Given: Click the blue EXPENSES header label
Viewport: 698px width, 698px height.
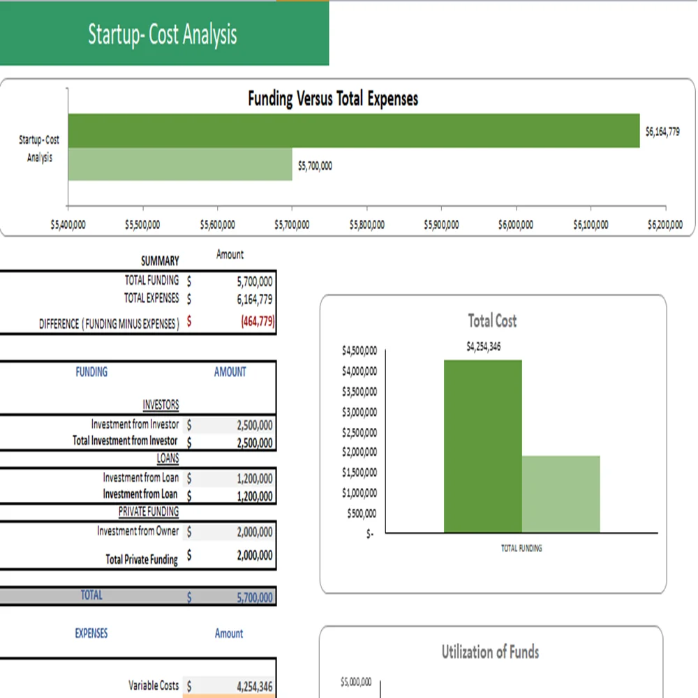Looking at the screenshot, I should coord(91,634).
